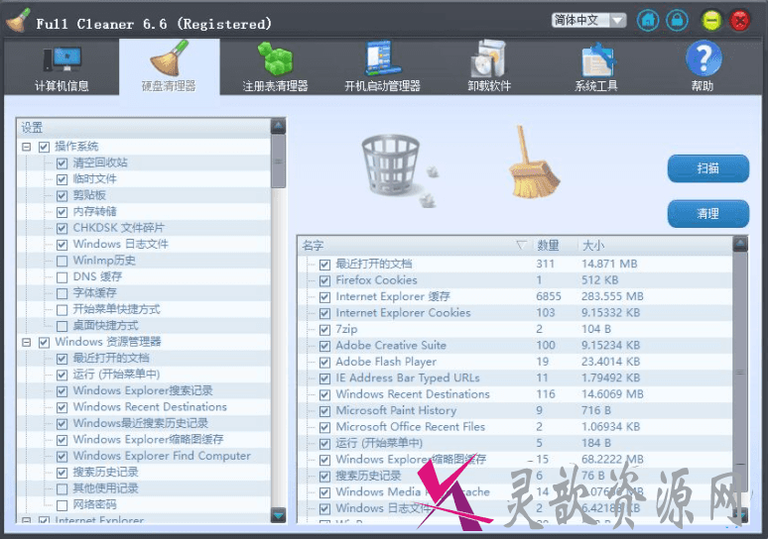Open the 系统工具 system tools tab

(596, 67)
